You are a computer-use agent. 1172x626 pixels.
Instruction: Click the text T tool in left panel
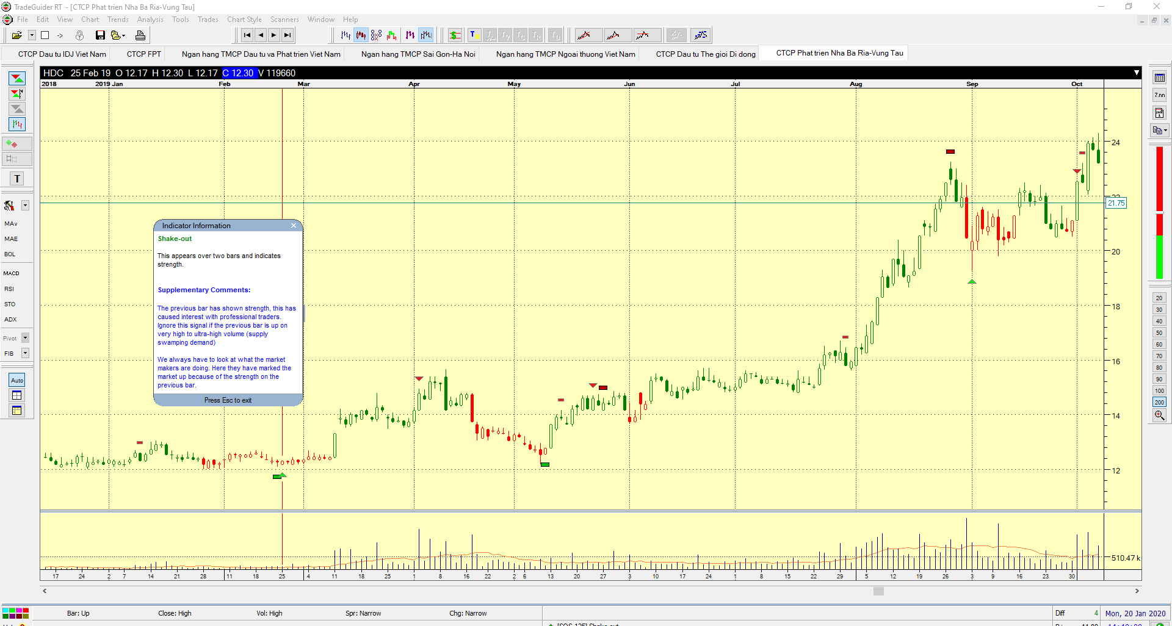point(17,179)
